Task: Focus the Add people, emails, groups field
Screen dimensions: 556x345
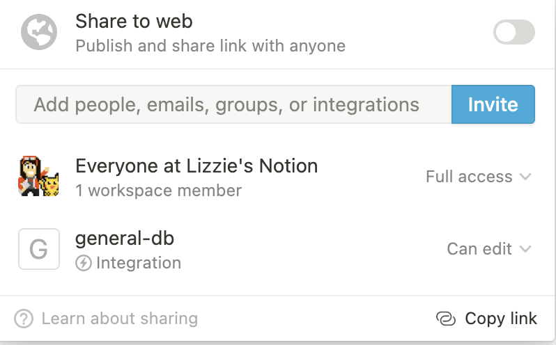Action: click(x=233, y=104)
